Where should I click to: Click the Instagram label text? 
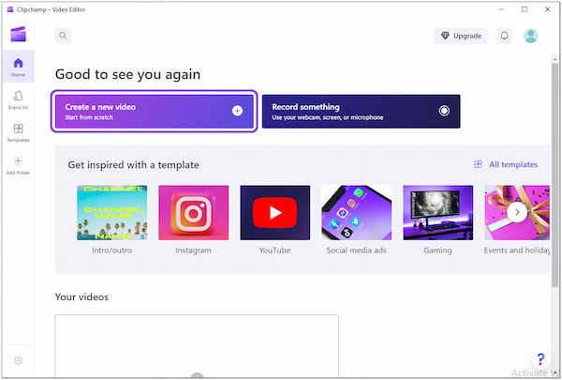[193, 251]
